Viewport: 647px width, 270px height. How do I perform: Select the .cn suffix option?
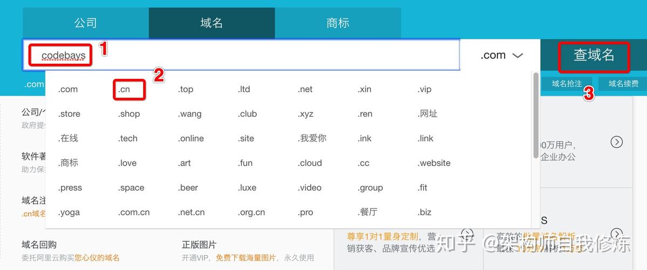[124, 89]
